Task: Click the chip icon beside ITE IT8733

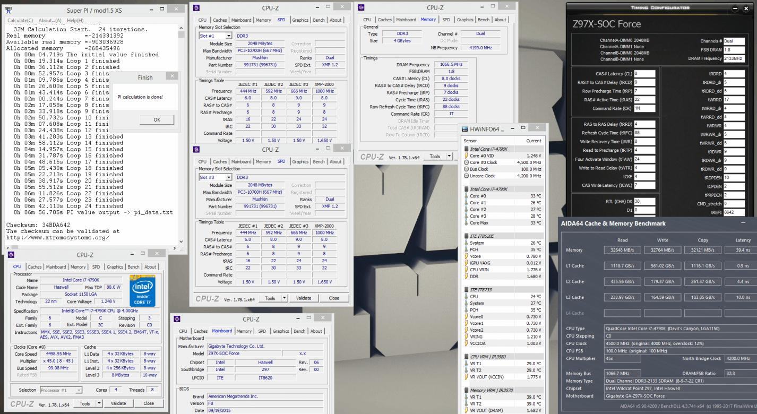Action: point(466,289)
